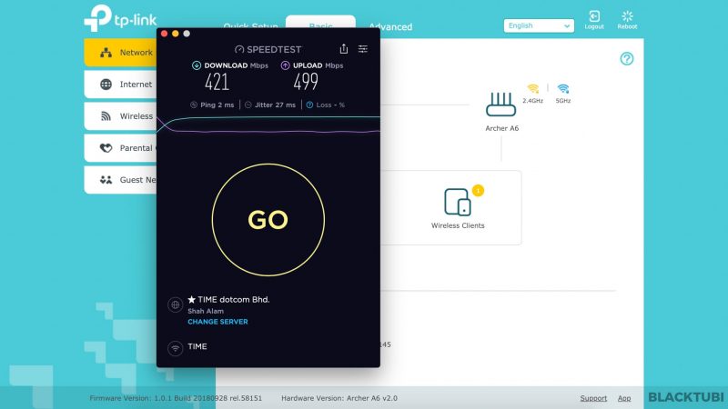Open the Internet sidebar item
The height and width of the screenshot is (409, 728).
120,85
